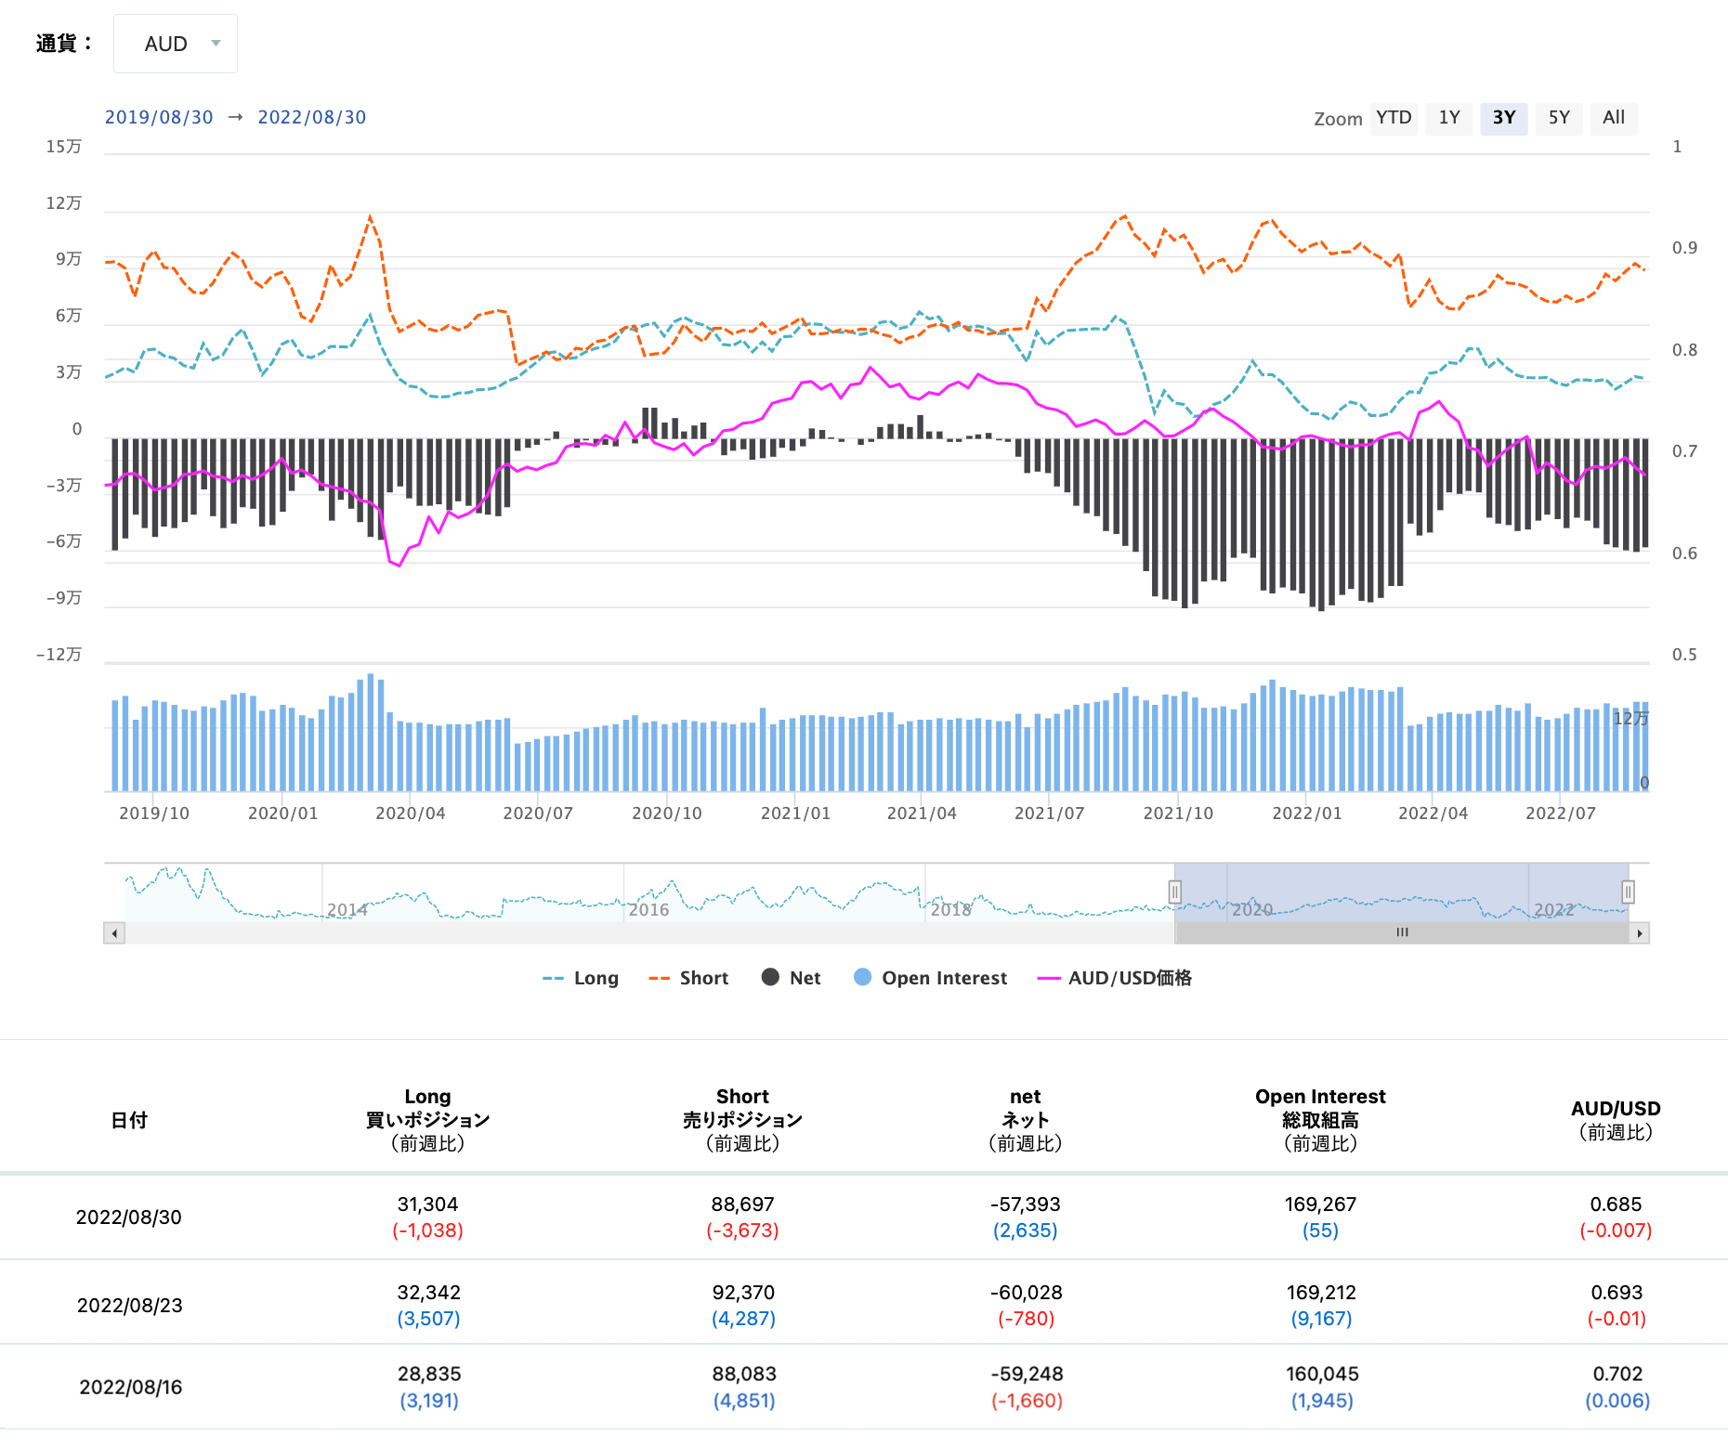Toggle the Net series in legend
The height and width of the screenshot is (1445, 1728).
792,978
